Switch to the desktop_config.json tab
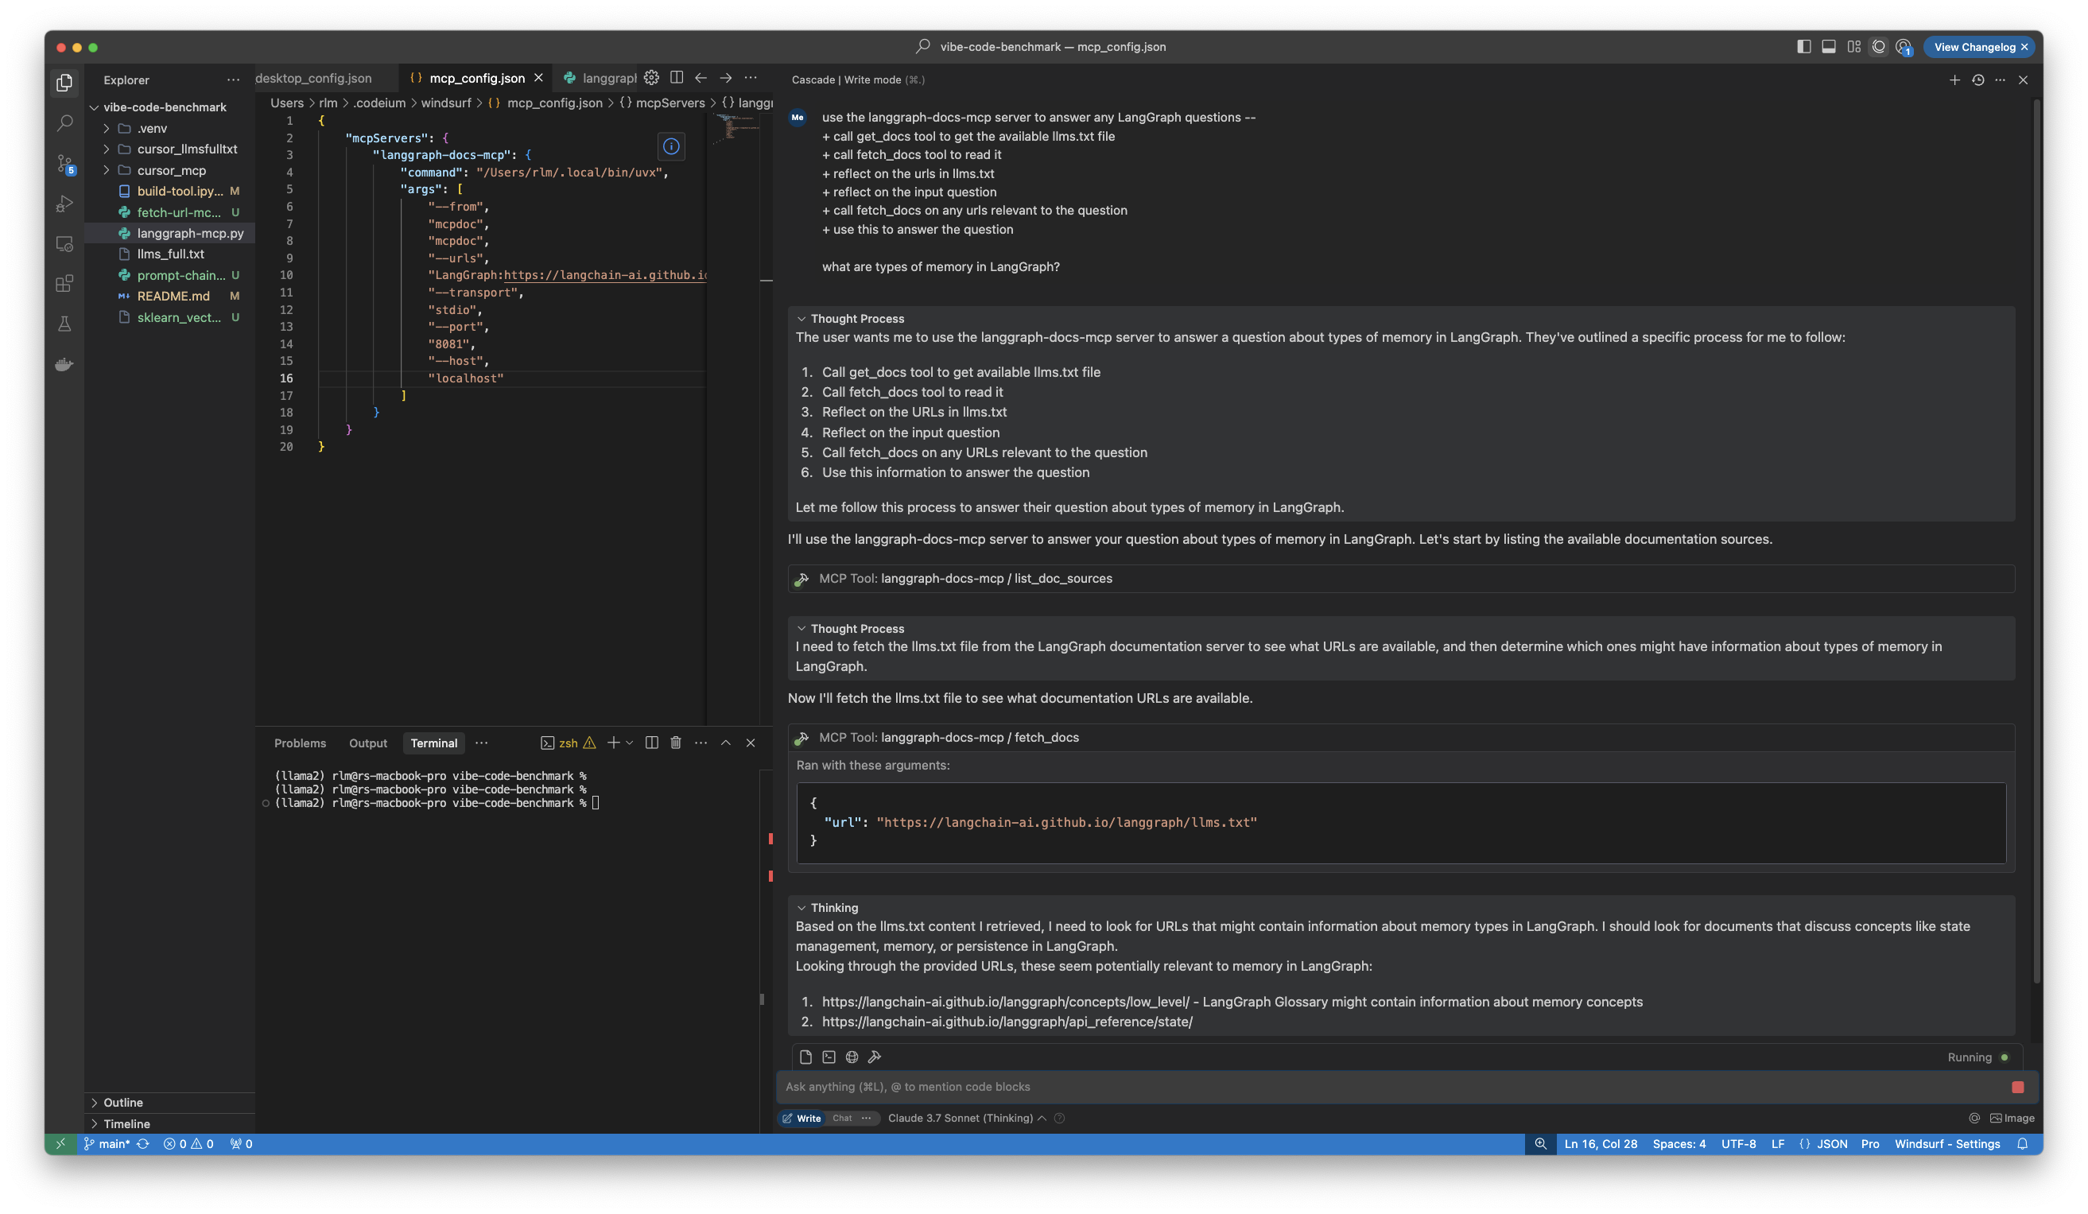This screenshot has height=1214, width=2088. [315, 77]
